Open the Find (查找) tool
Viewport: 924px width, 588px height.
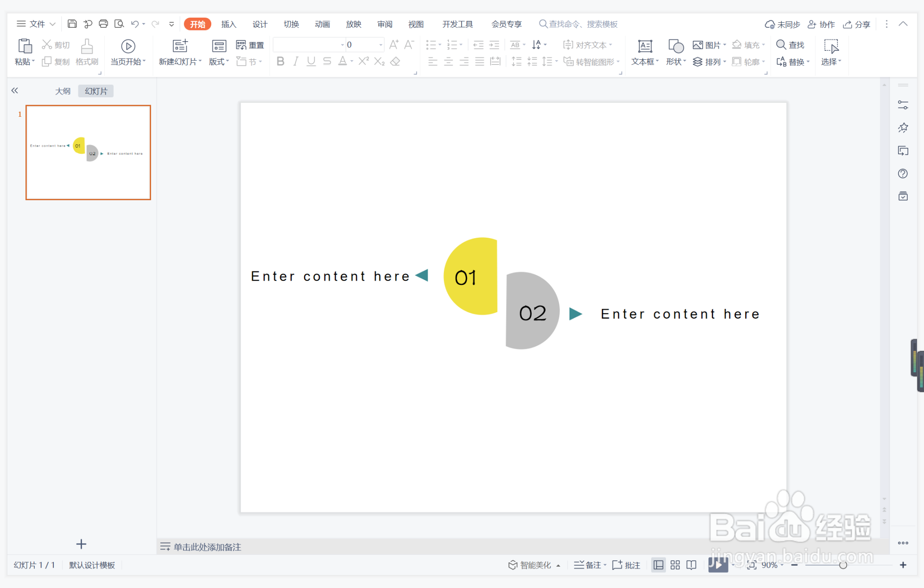click(x=790, y=44)
